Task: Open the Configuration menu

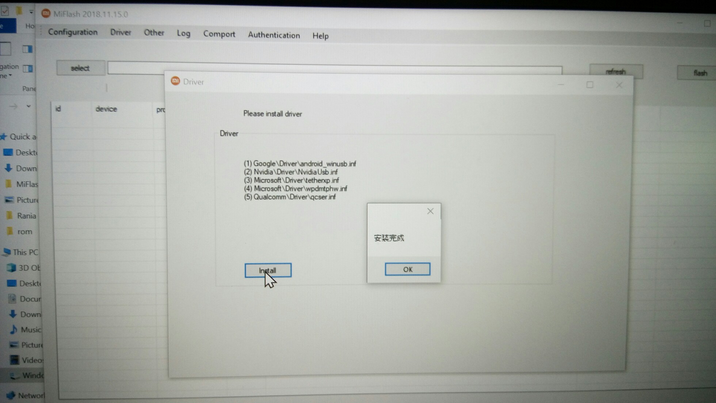Action: click(73, 32)
